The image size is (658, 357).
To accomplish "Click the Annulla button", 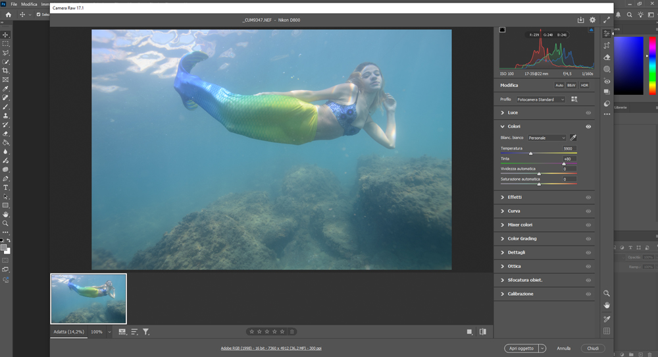I will point(564,348).
